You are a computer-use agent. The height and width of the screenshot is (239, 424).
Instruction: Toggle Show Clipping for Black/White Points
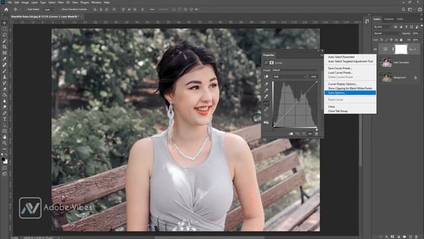(x=350, y=88)
